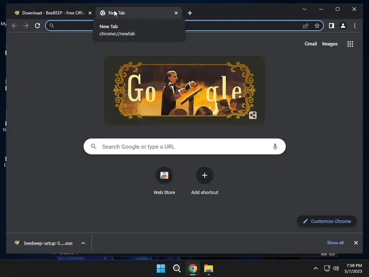Image resolution: width=369 pixels, height=277 pixels.
Task: Click the share this page icon
Action: 306,26
